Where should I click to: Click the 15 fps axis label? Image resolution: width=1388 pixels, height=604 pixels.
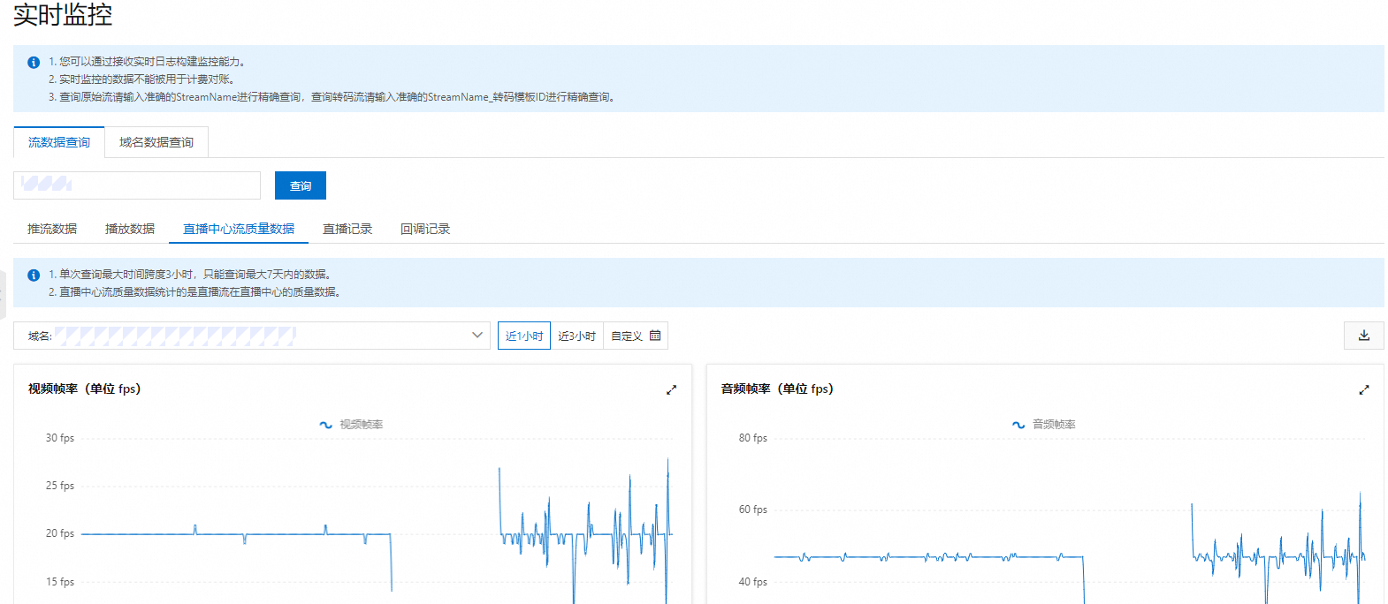(x=60, y=582)
